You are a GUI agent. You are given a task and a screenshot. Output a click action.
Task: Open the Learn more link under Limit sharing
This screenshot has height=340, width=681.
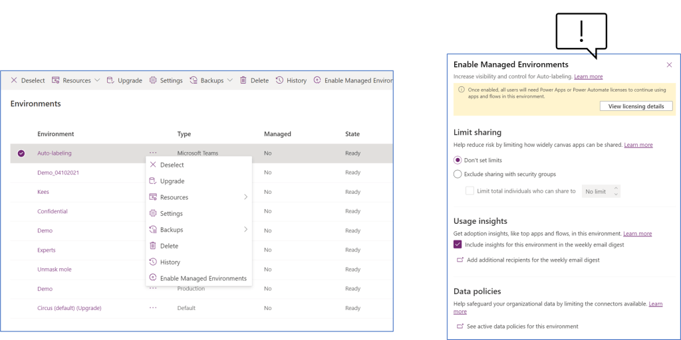pos(638,145)
